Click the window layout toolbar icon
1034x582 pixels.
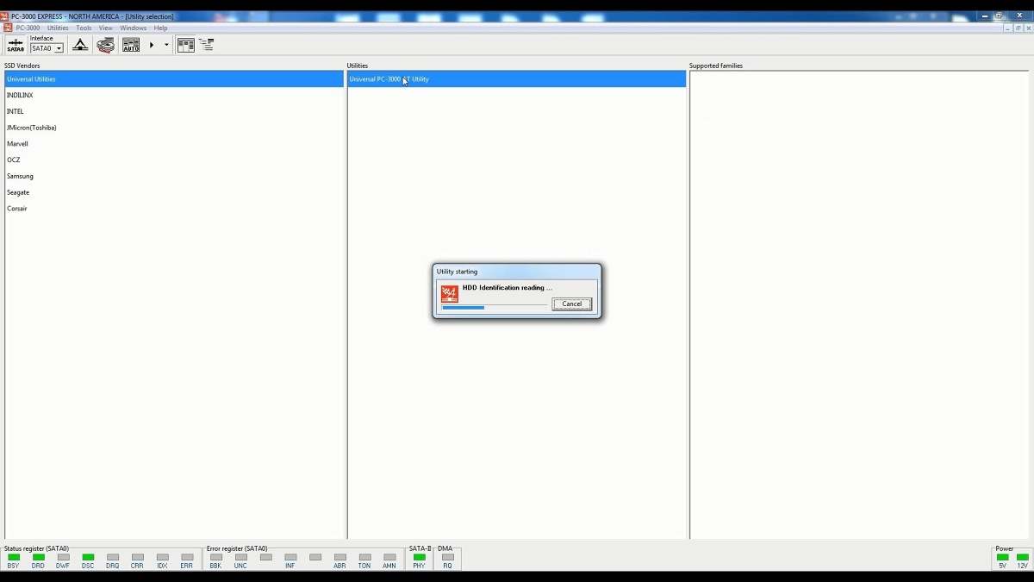[x=185, y=45]
